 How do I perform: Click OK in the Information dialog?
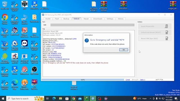pyautogui.click(x=123, y=50)
